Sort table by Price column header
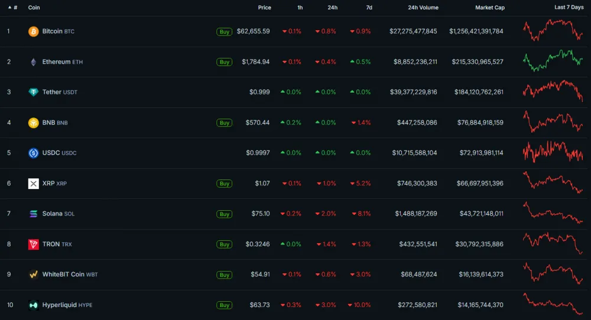 point(264,8)
